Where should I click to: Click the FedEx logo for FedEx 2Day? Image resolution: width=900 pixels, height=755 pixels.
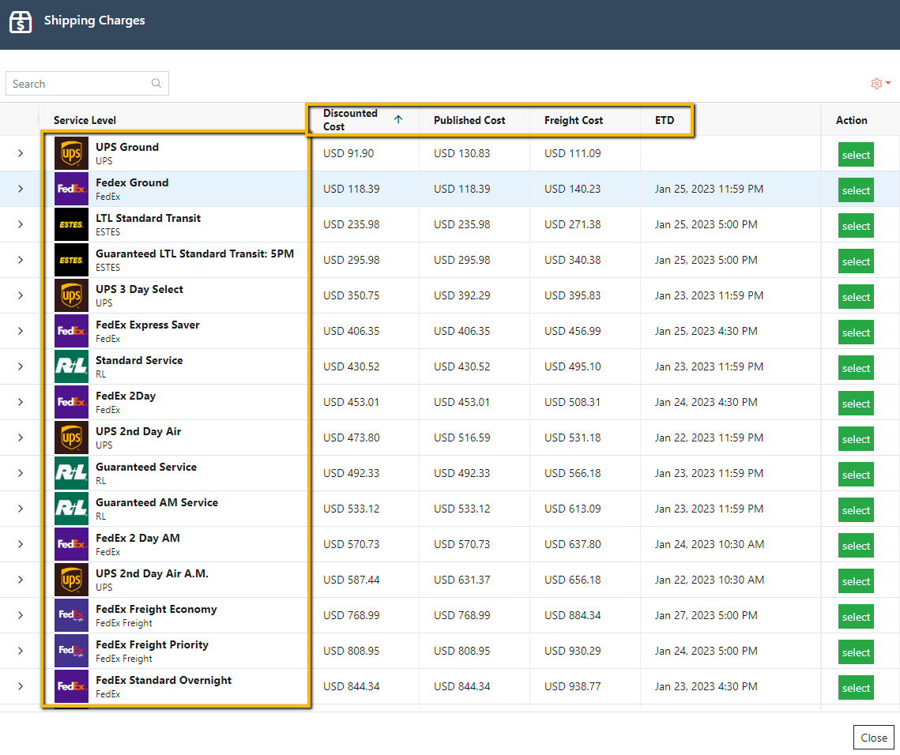71,402
